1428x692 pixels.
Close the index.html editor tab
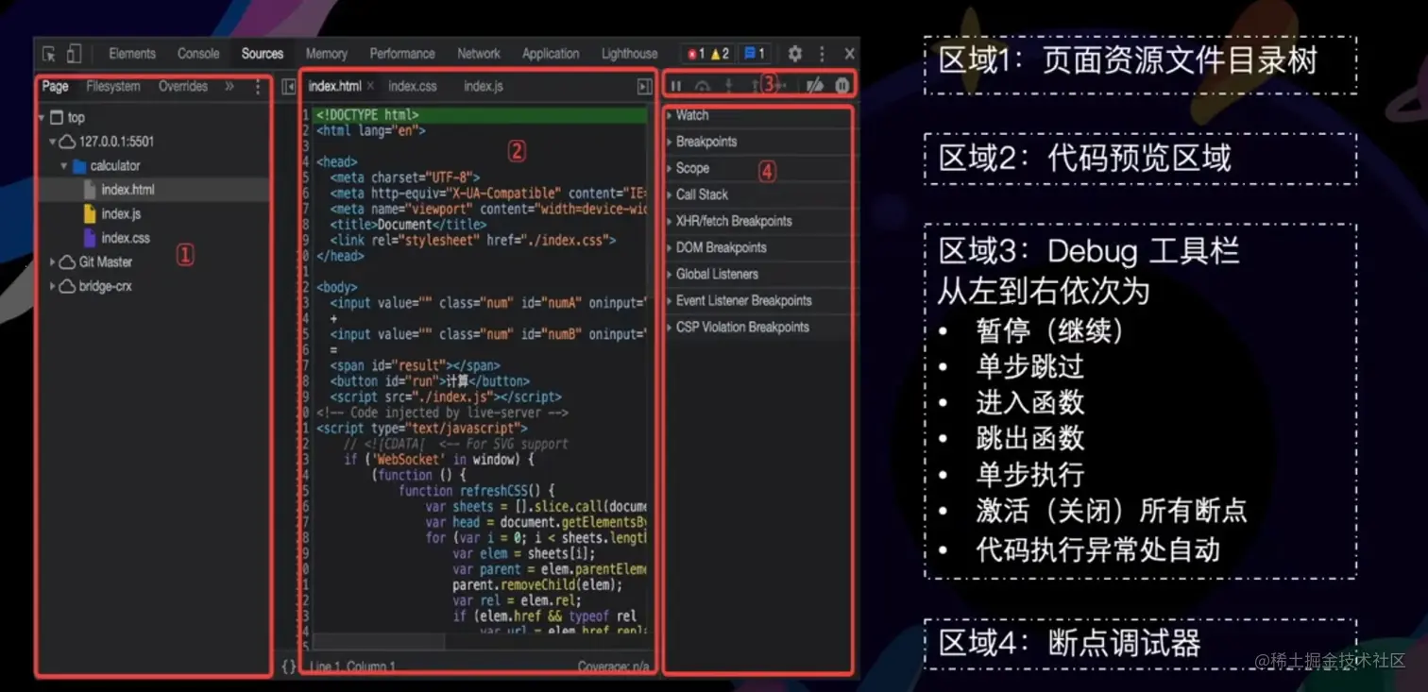pyautogui.click(x=370, y=86)
